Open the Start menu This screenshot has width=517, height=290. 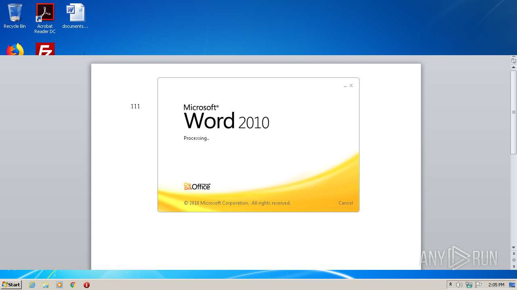click(11, 285)
